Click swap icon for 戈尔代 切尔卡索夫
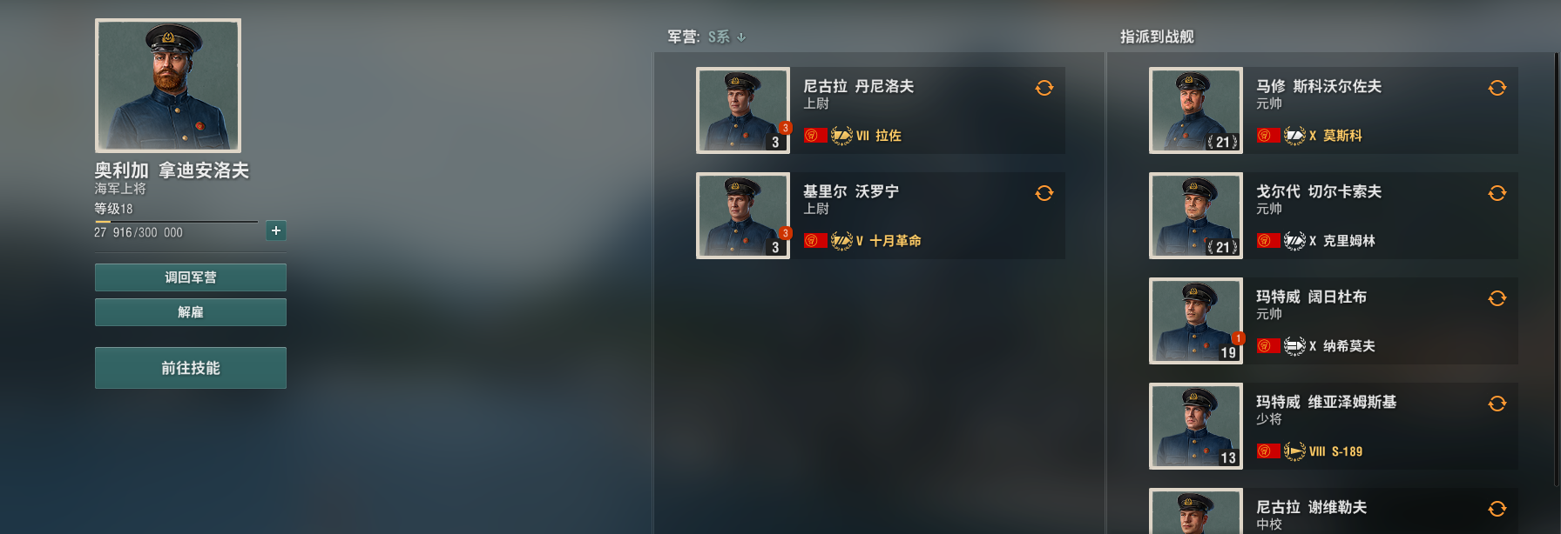The image size is (1561, 534). click(1497, 193)
